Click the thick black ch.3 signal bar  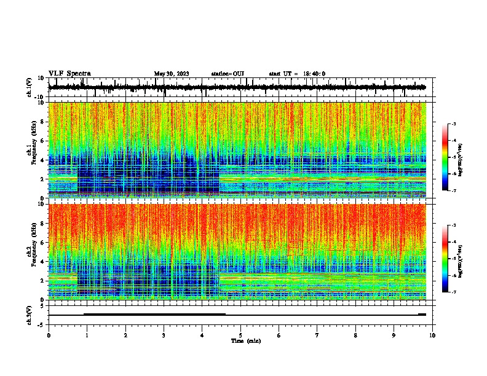click(154, 315)
